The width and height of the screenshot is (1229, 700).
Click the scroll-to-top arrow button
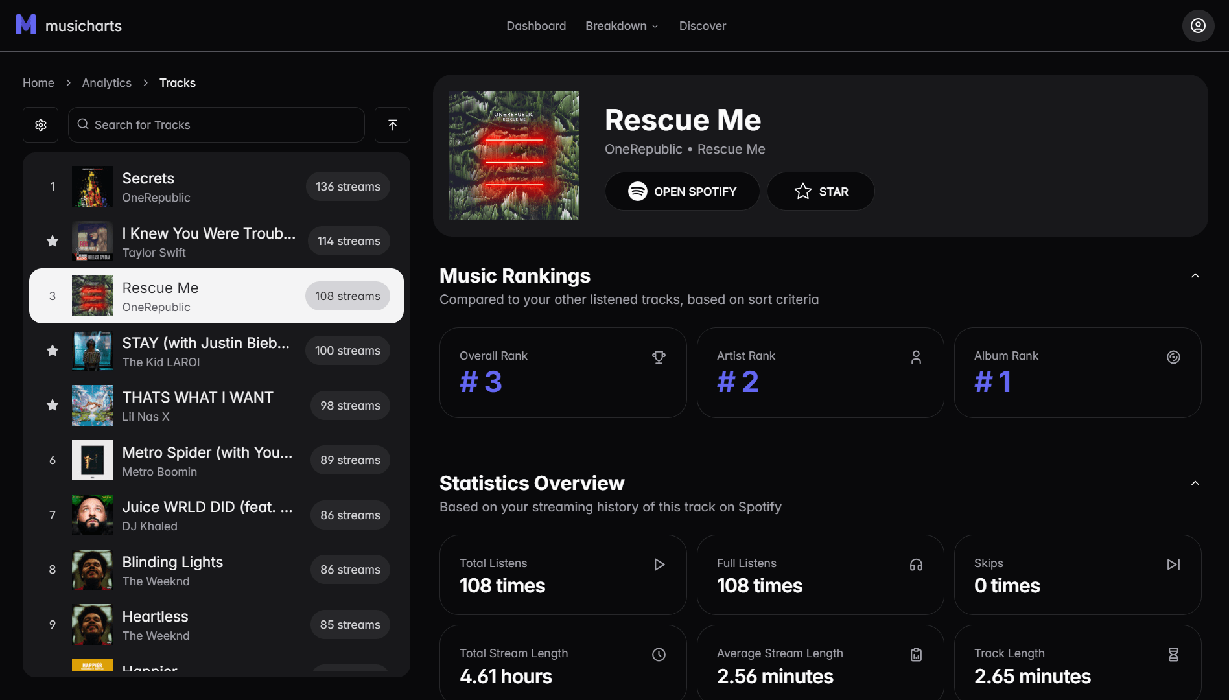point(392,125)
